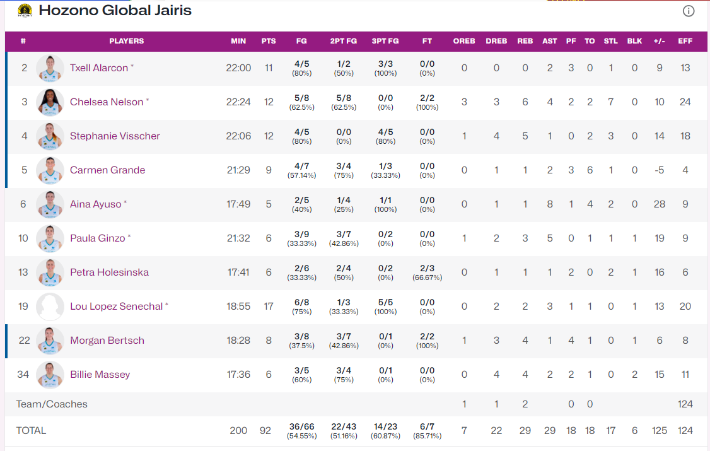This screenshot has height=451, width=710.
Task: Click the EFF column header
Action: [685, 41]
